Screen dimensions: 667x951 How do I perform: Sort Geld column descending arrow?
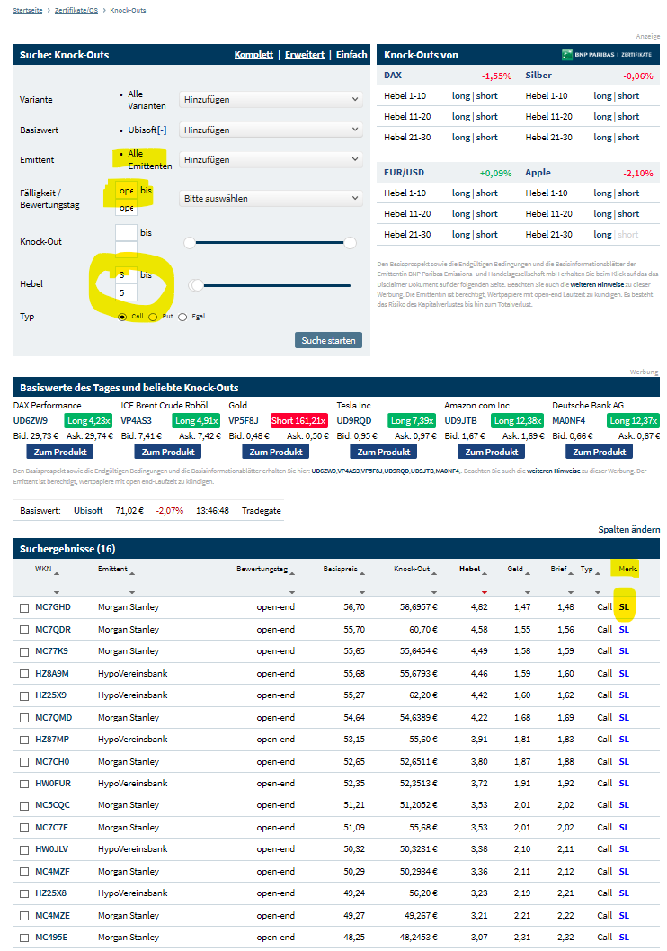[x=528, y=592]
